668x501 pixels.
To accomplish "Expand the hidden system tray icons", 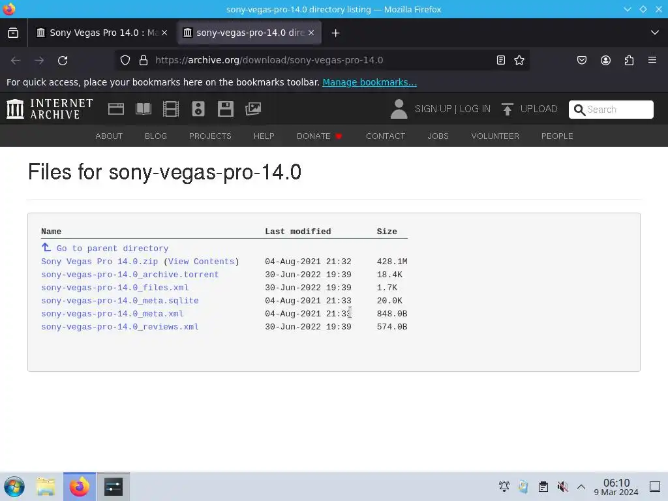I will click(581, 487).
